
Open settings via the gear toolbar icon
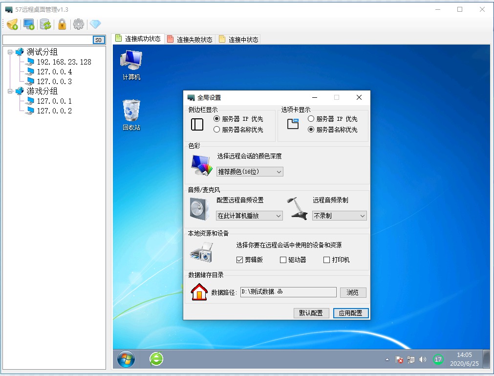pyautogui.click(x=79, y=24)
